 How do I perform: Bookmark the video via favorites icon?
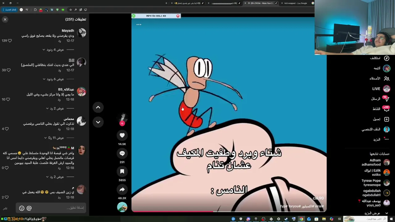click(x=122, y=171)
